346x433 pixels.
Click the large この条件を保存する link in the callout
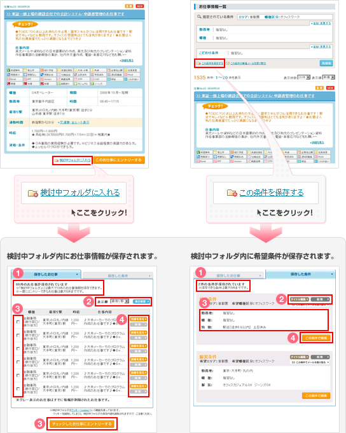click(271, 193)
